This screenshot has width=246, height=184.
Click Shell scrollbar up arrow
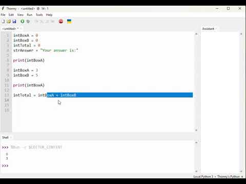[196, 143]
